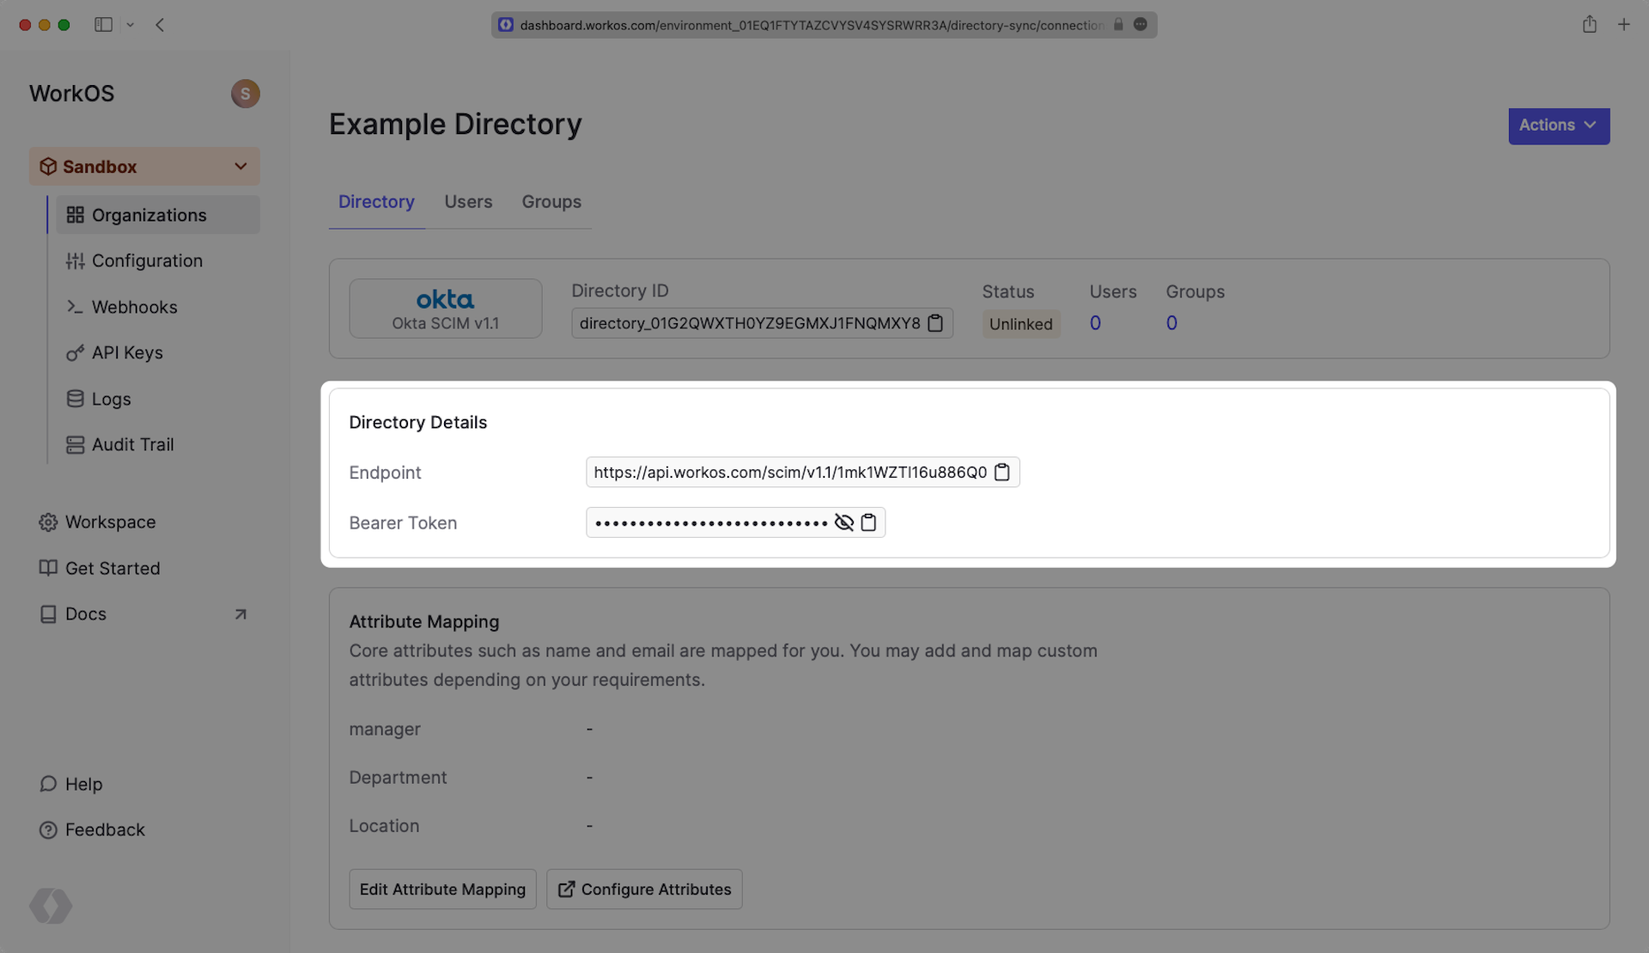Open the Share icon in browser toolbar
Screen dimensions: 1649x953
point(1589,25)
